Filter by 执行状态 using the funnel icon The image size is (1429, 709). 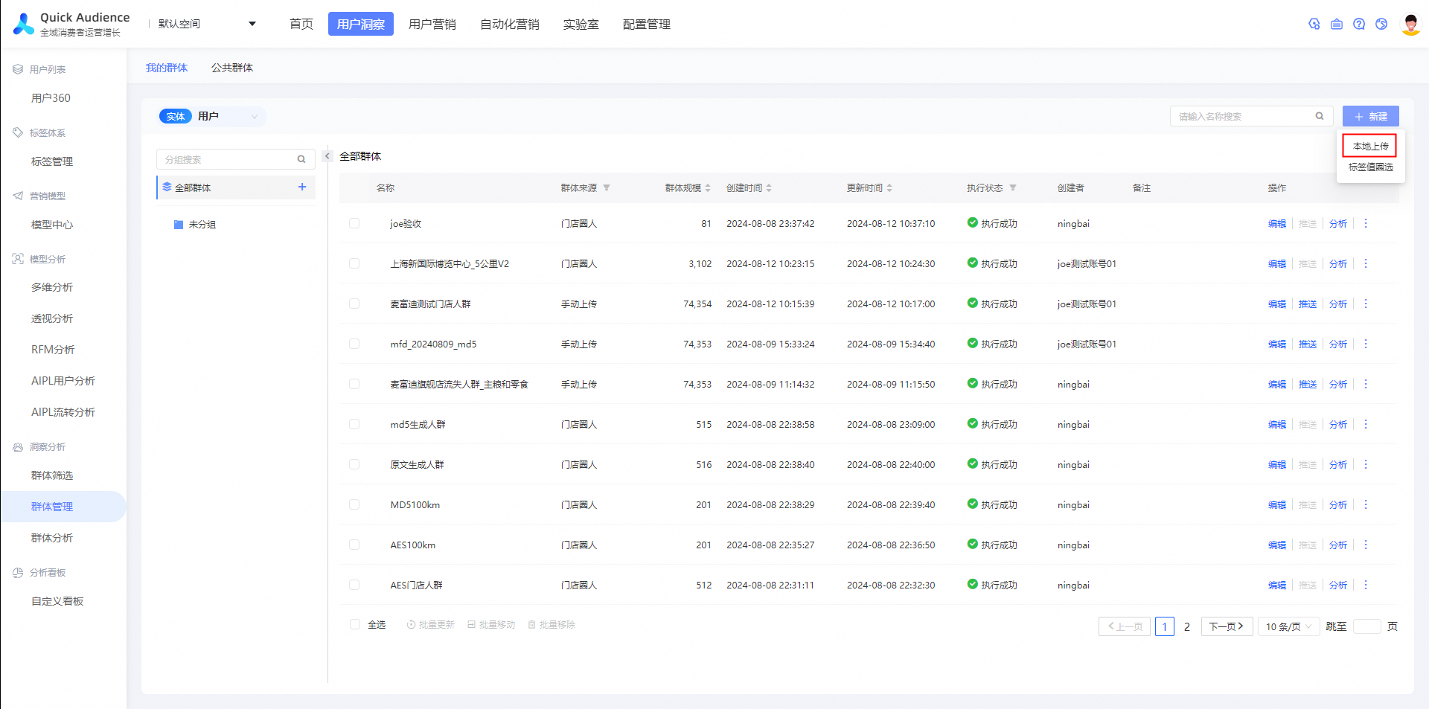(1013, 187)
